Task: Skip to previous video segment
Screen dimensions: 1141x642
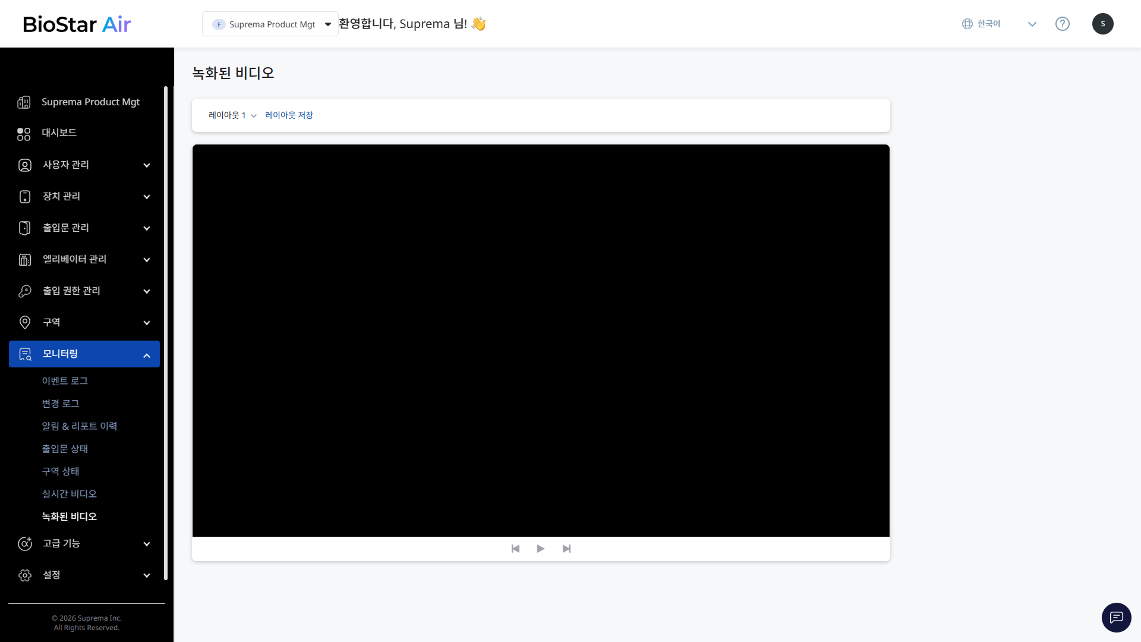Action: coord(515,549)
